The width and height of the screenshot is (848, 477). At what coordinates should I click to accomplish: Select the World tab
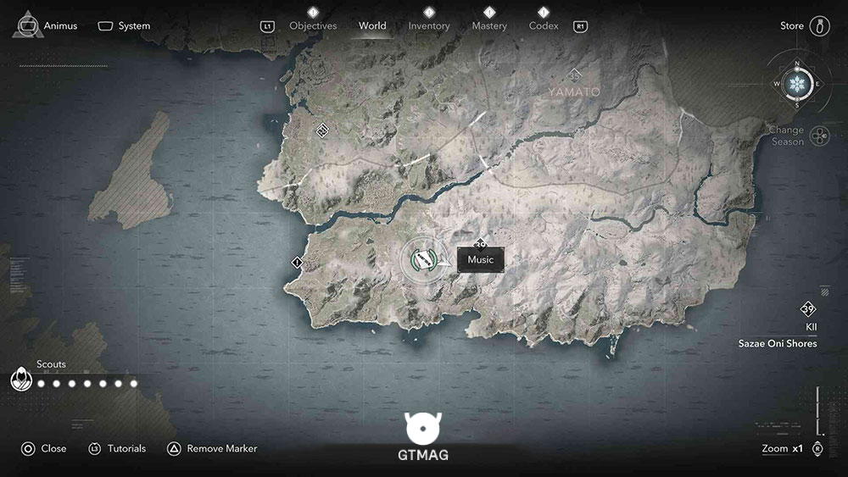click(372, 26)
